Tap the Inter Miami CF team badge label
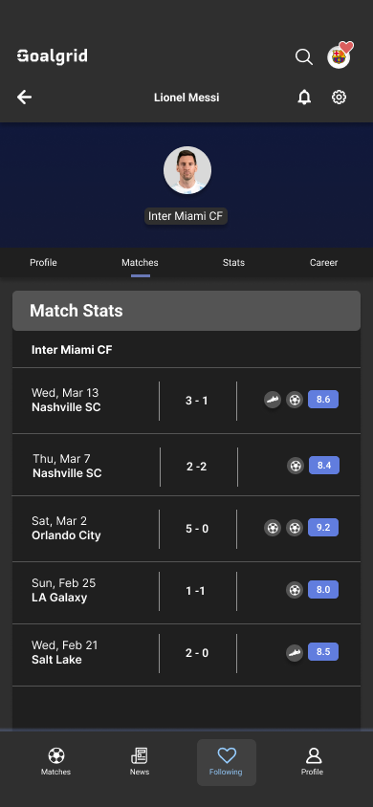Image resolution: width=373 pixels, height=807 pixels. click(186, 216)
